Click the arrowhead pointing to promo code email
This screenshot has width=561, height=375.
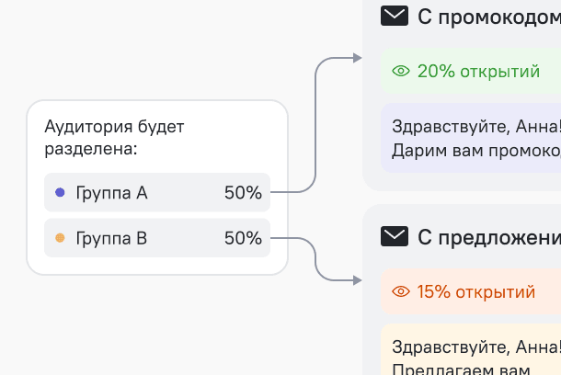pos(358,59)
